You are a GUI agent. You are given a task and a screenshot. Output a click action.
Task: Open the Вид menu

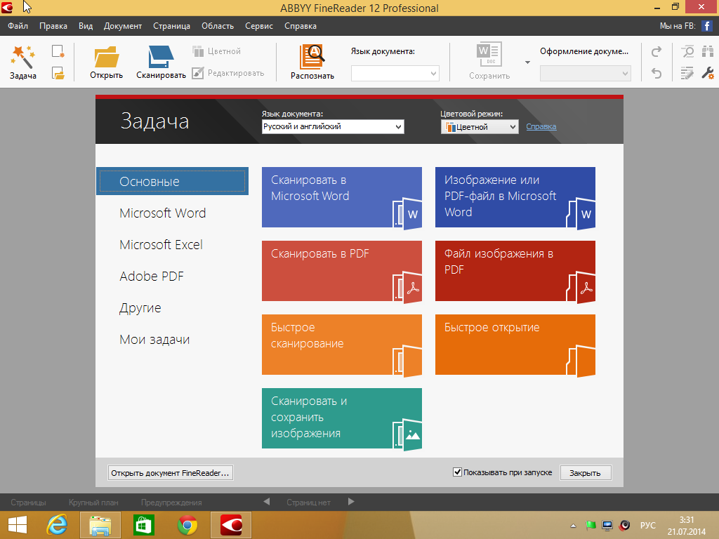[86, 26]
